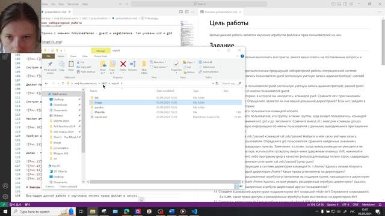Viewport: 385px width, 216px height.
Task: Click Markdown language mode in status bar
Action: pyautogui.click(x=368, y=205)
